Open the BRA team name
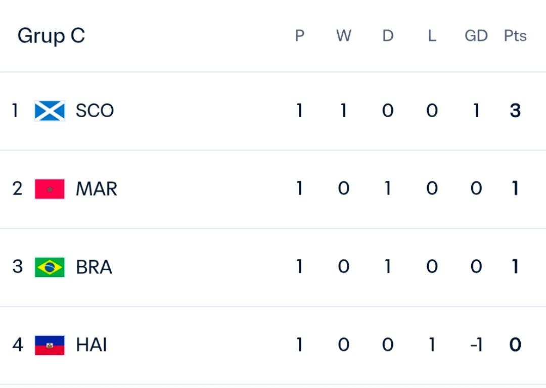The image size is (546, 388). tap(94, 267)
